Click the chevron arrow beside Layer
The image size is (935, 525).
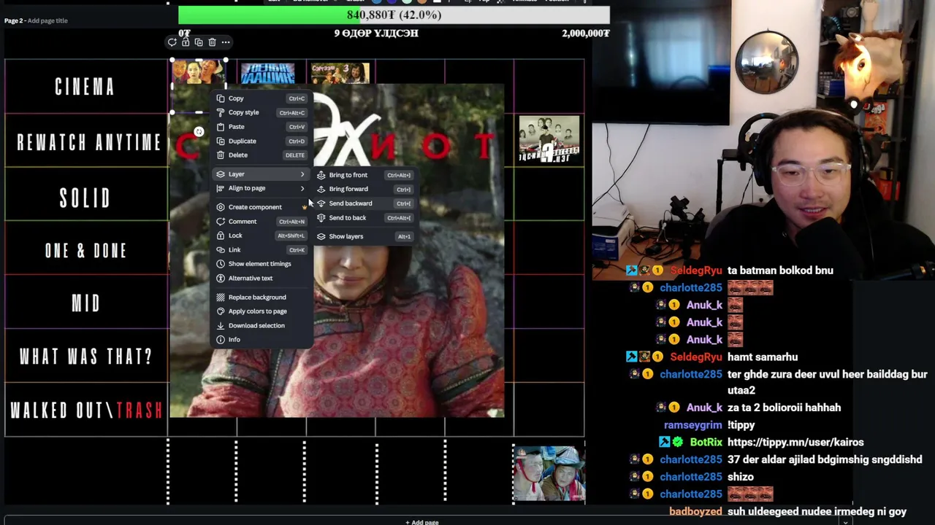[x=302, y=174]
